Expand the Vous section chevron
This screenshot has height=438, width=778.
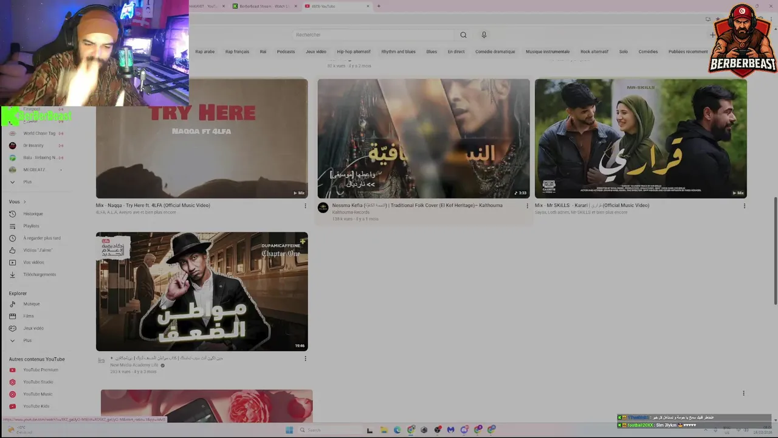click(24, 202)
